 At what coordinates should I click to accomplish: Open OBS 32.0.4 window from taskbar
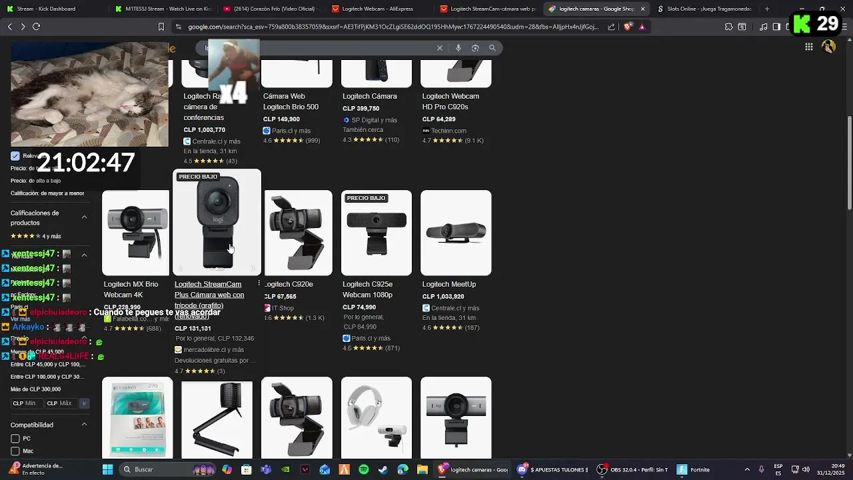point(632,469)
